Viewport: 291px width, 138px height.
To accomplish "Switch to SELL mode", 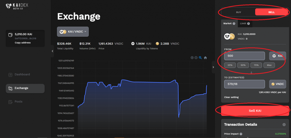I will 271,12.
